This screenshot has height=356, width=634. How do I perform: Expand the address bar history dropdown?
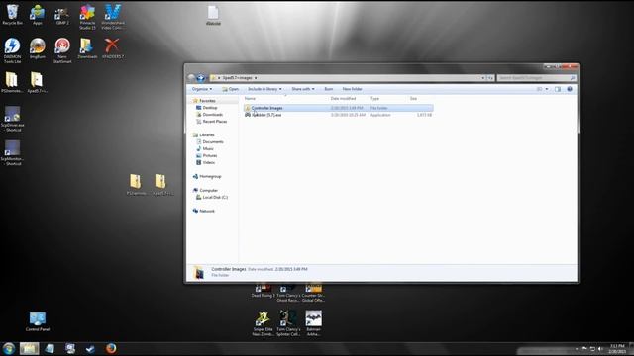(x=482, y=78)
